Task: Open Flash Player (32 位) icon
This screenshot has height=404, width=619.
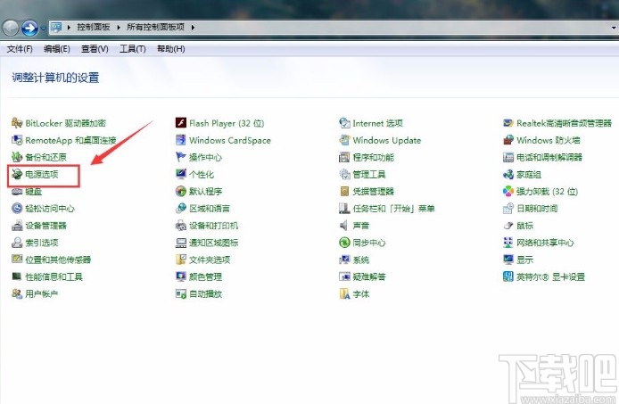Action: [x=181, y=123]
